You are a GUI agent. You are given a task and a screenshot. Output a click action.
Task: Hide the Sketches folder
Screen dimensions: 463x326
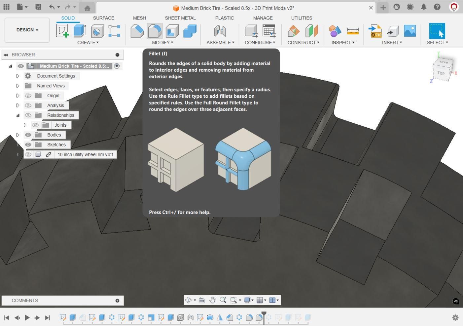(x=28, y=145)
